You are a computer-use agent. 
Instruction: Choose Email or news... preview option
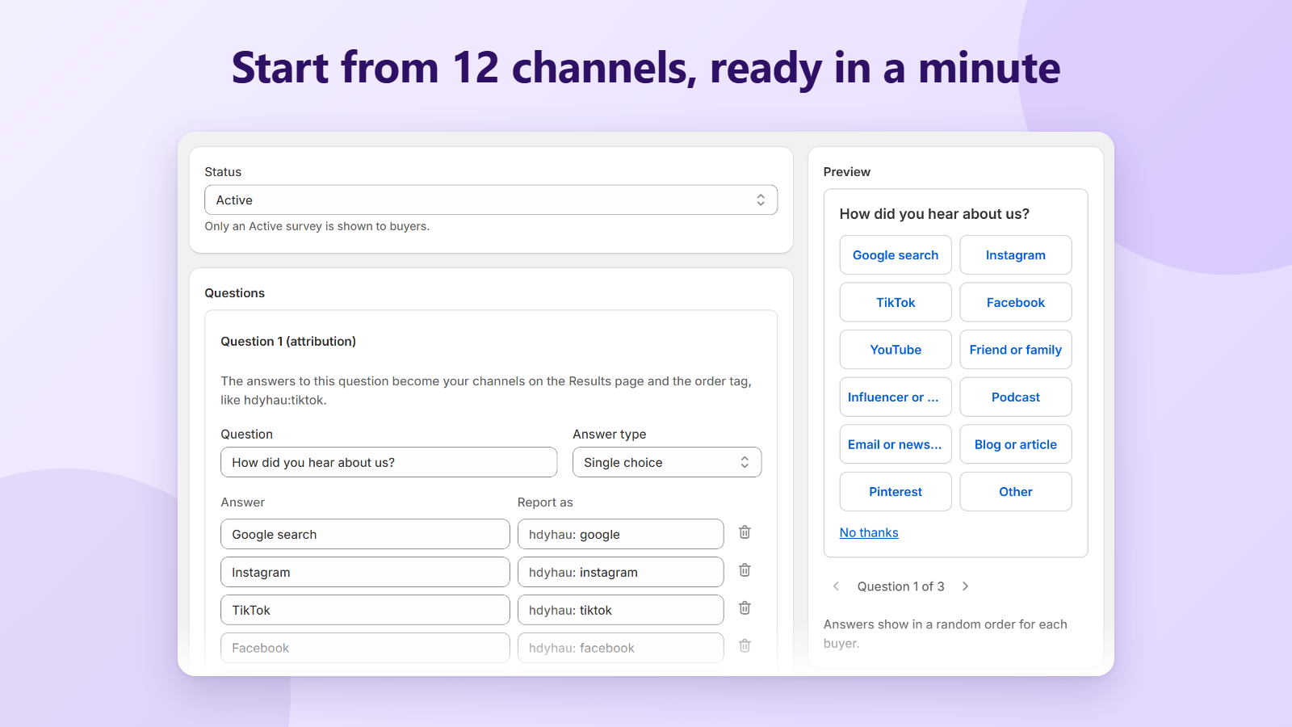(896, 444)
